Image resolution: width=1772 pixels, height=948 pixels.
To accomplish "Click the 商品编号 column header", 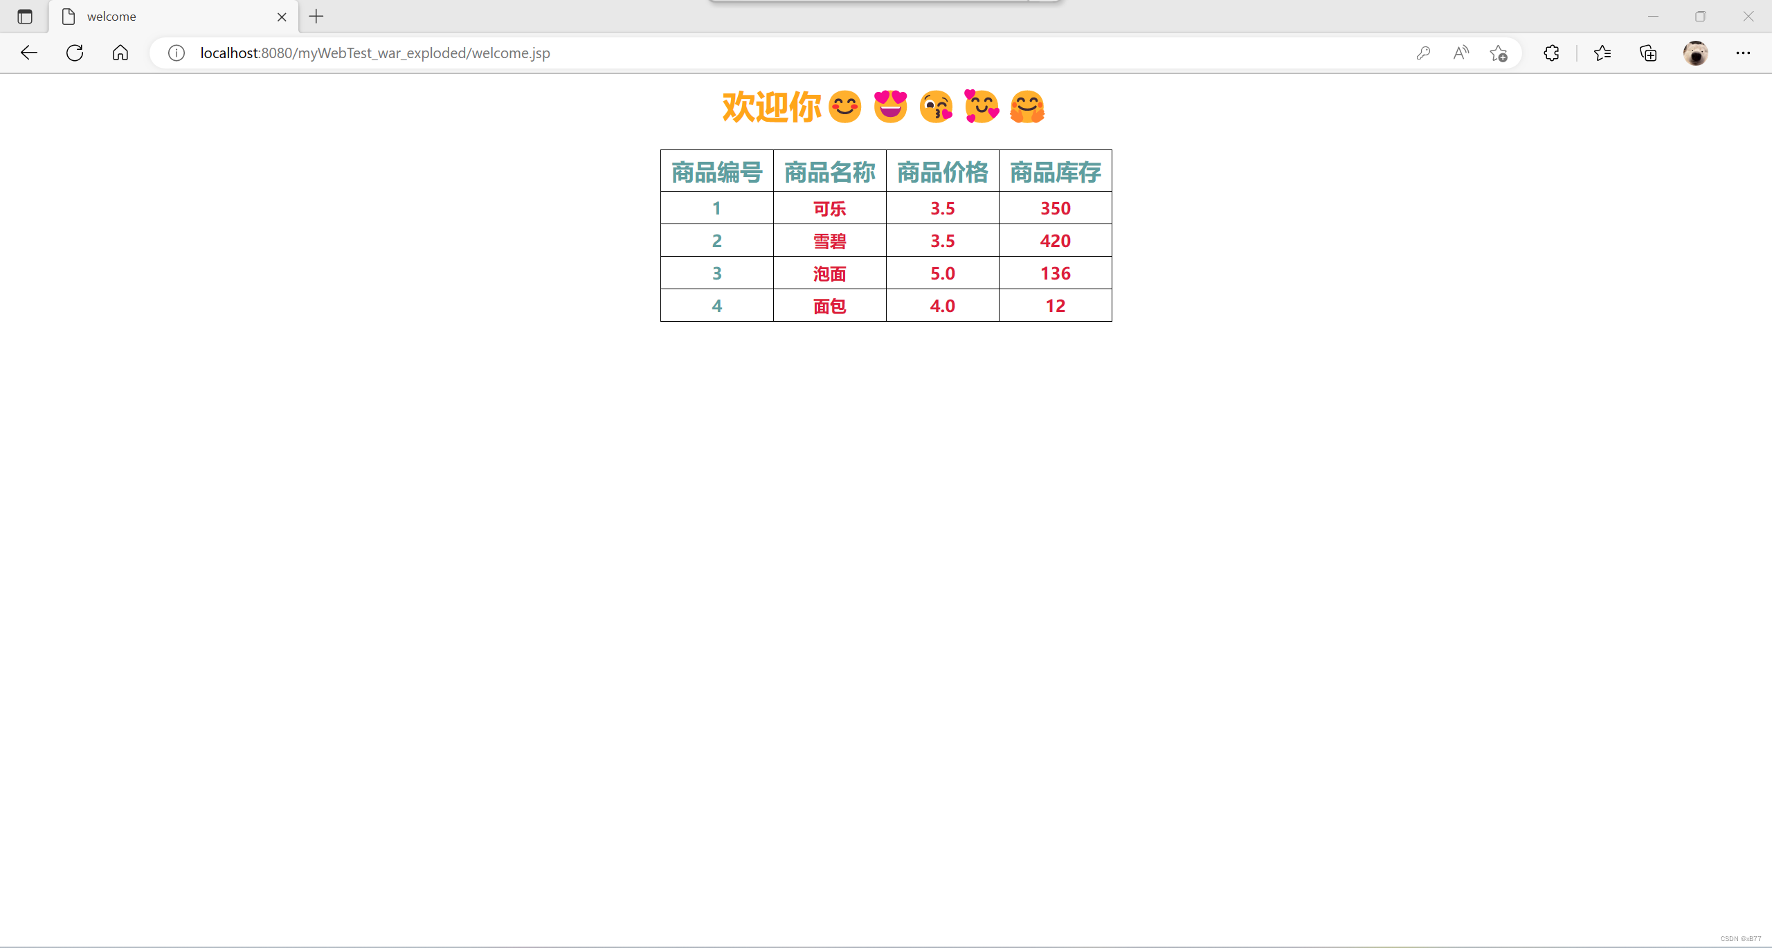I will click(x=717, y=171).
